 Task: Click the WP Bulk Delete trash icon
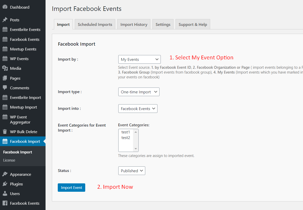[5, 132]
